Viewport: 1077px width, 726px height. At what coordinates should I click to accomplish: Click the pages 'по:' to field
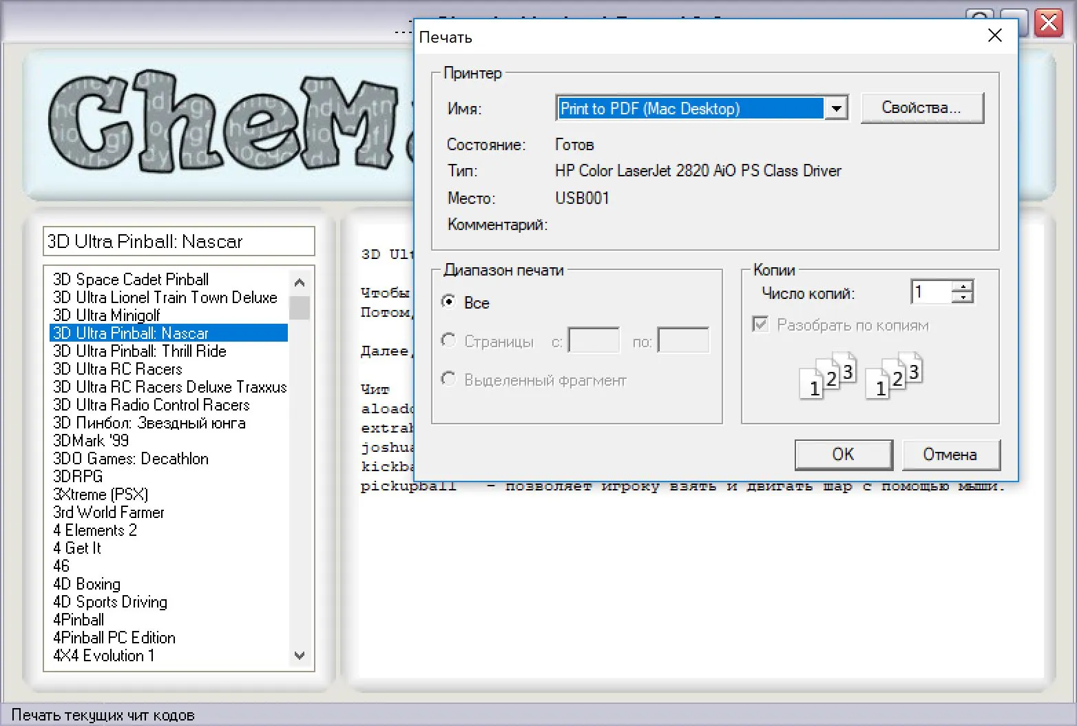(683, 340)
